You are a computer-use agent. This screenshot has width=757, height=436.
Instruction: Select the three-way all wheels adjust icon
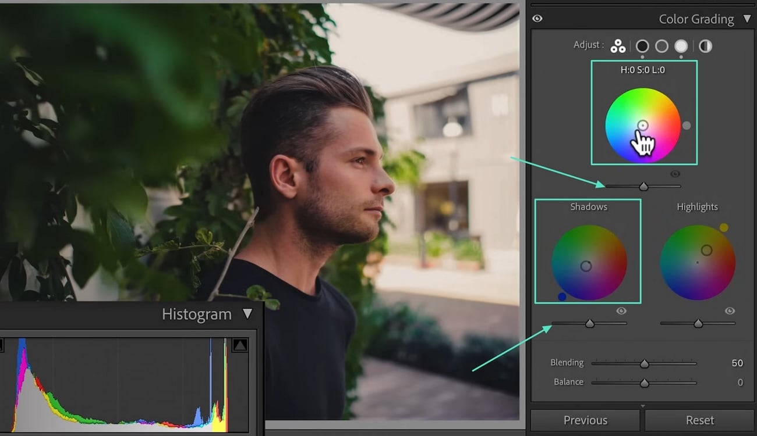click(618, 46)
